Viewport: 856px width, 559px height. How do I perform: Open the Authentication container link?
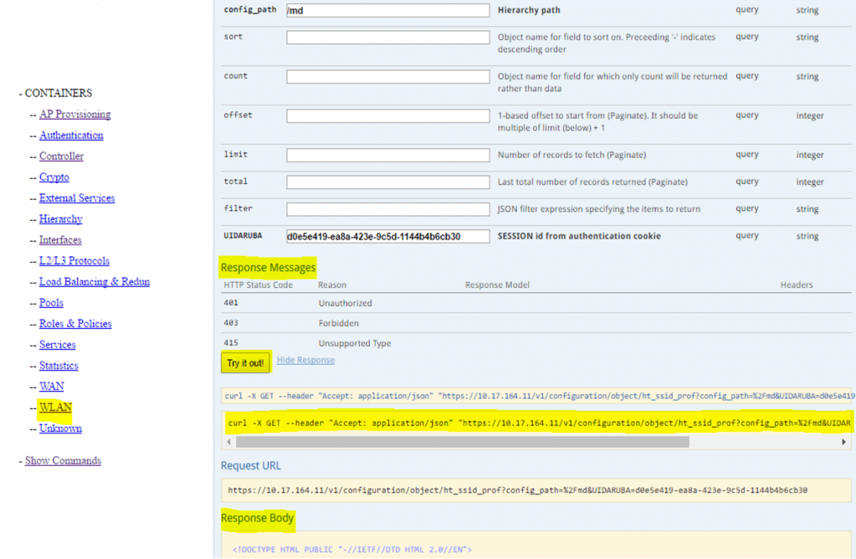click(71, 136)
